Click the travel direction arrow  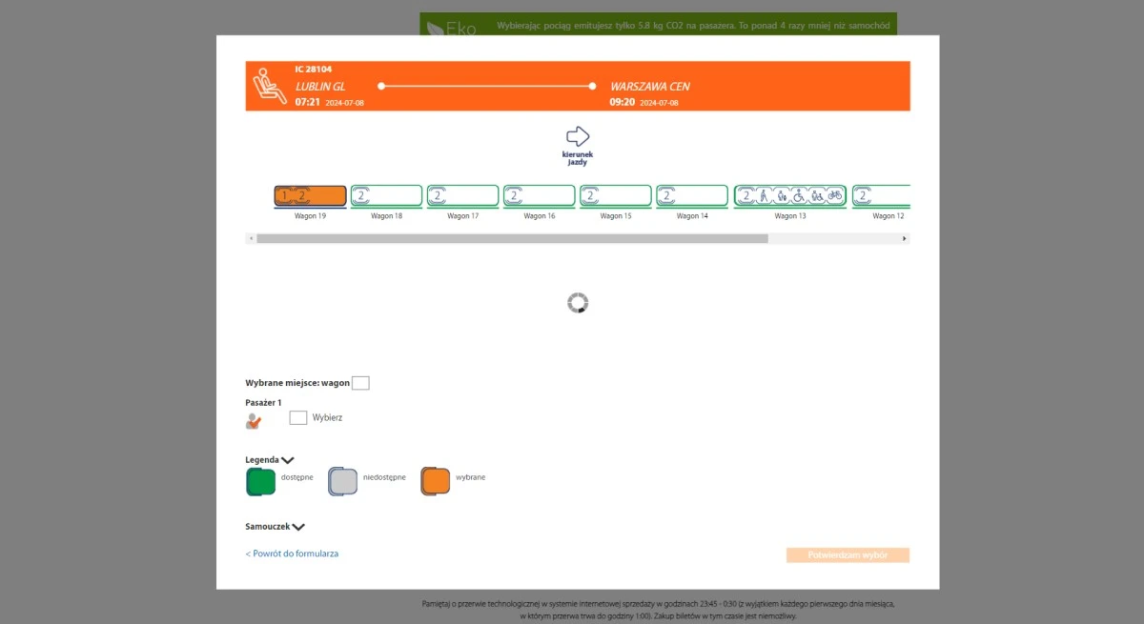578,136
